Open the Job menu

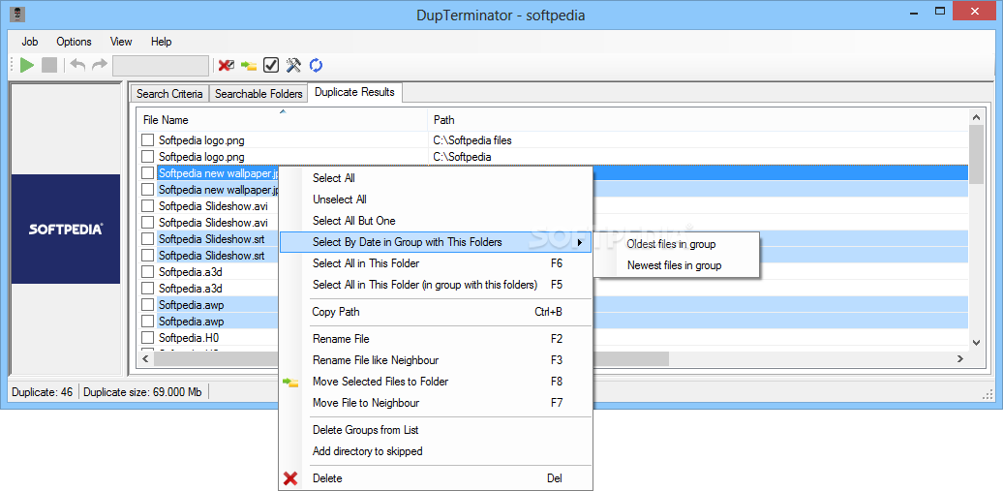click(29, 42)
